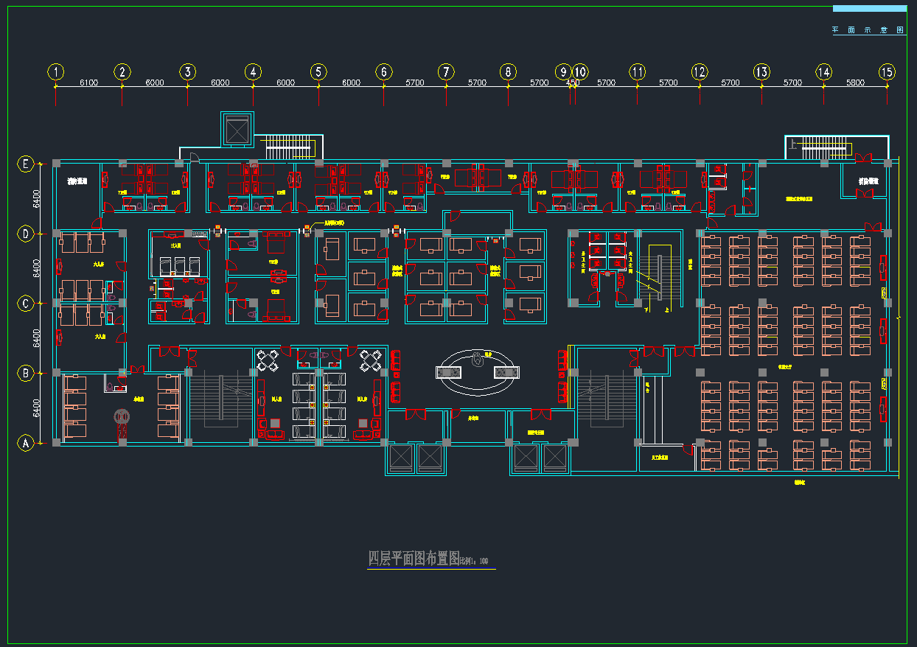Select the 6100 dimension text
This screenshot has height=647, width=917.
click(x=88, y=83)
